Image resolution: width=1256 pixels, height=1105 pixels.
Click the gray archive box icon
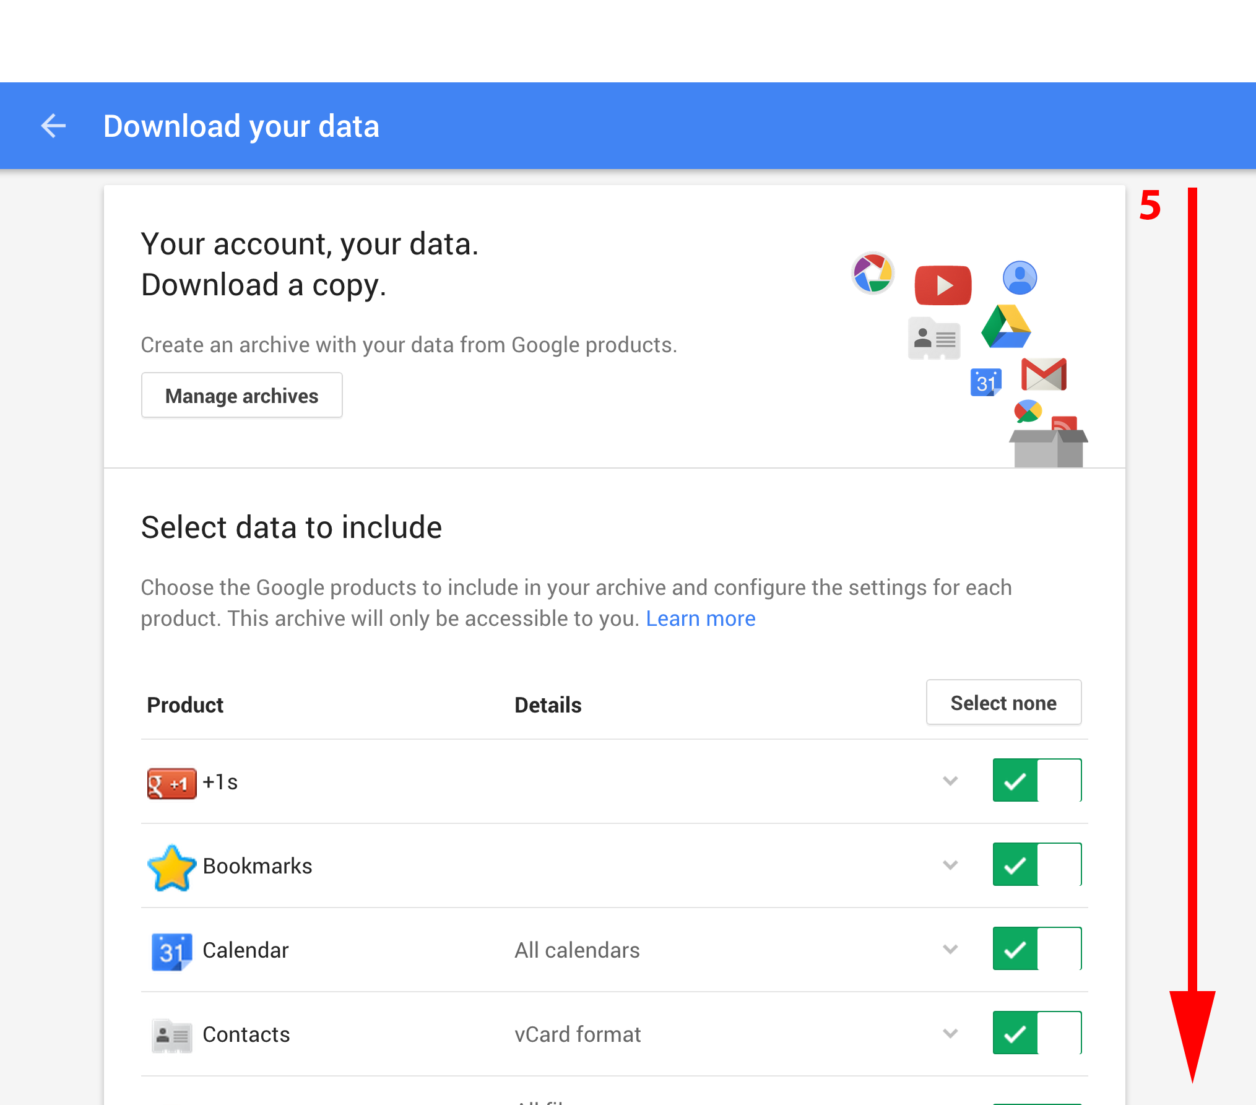[1049, 448]
